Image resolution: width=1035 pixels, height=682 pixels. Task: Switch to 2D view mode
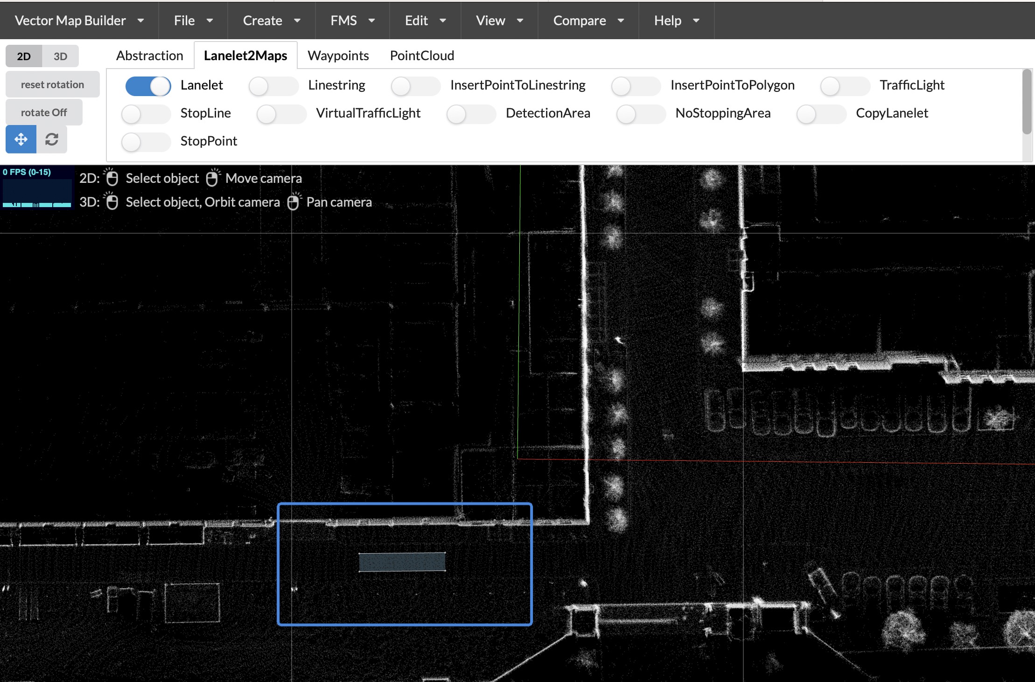(x=23, y=55)
